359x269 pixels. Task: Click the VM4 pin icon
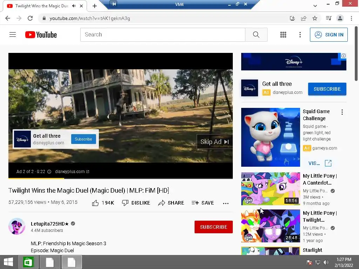coord(113,4)
